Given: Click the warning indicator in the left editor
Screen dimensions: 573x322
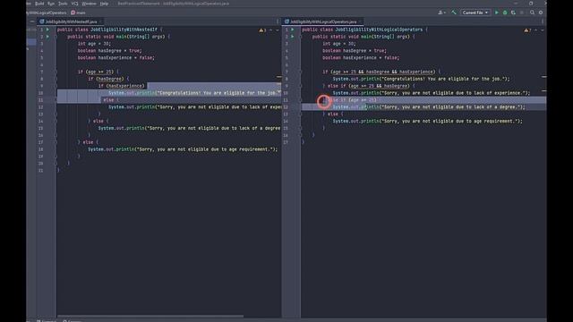Looking at the screenshot, I should [x=262, y=30].
